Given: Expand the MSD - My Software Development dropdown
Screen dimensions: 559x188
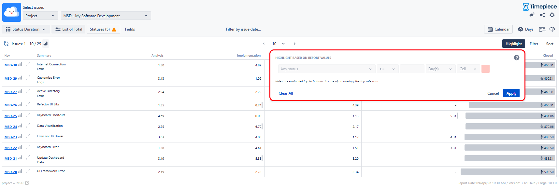Looking at the screenshot, I should (106, 16).
